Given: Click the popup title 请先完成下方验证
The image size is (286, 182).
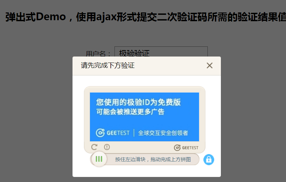Looking at the screenshot, I should coord(108,65).
